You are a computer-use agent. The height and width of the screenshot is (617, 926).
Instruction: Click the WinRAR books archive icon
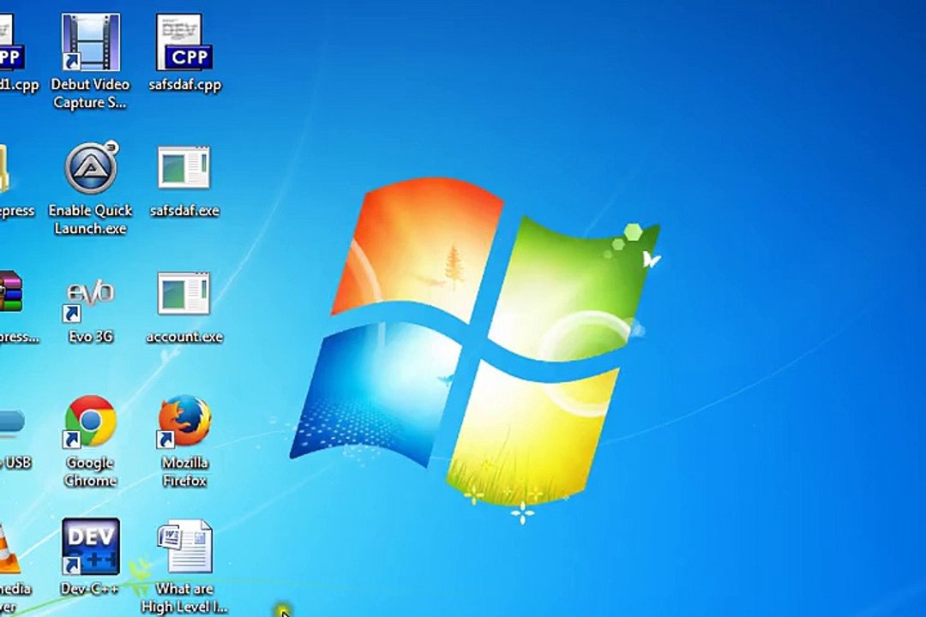coord(9,293)
